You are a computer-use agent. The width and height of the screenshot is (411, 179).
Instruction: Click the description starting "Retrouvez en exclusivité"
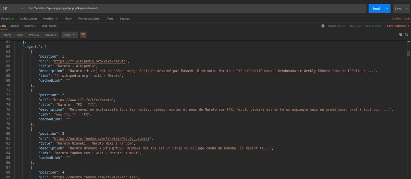click(x=229, y=109)
